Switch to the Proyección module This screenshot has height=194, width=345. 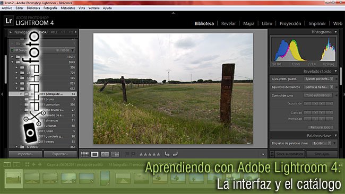coord(290,23)
